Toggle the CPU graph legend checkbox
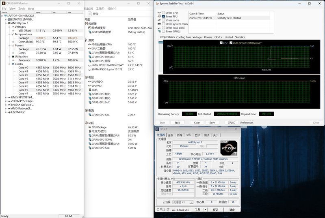This screenshot has width=325, height=218. point(221,43)
